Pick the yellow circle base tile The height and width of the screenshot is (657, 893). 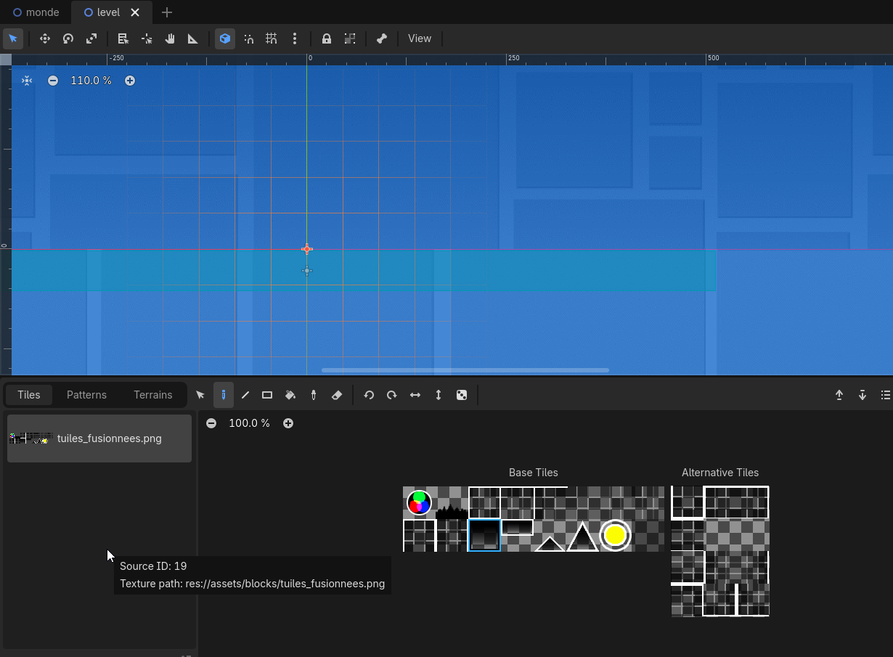click(x=615, y=535)
